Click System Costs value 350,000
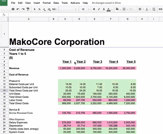The width and height of the screenshot is (163, 134). [x=131, y=132]
